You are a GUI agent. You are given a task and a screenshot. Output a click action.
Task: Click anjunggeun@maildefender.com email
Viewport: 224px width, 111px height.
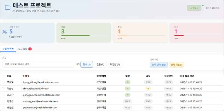tap(41, 101)
